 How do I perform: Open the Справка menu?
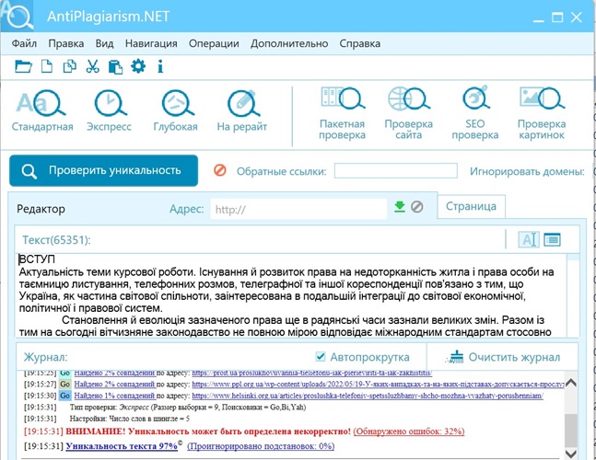[360, 43]
